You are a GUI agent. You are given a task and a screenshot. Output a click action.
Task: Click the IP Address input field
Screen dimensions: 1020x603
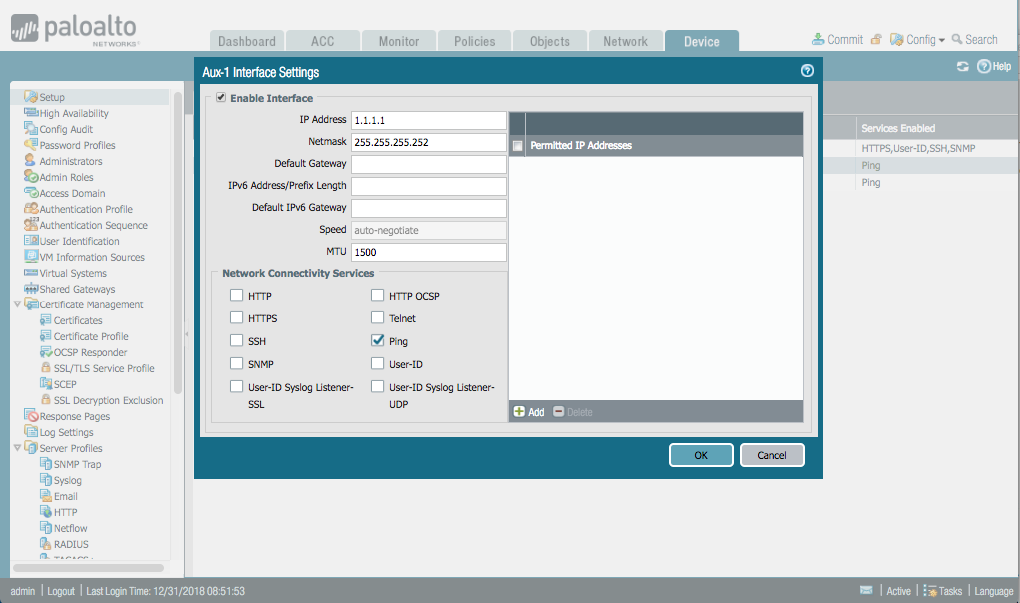coord(428,120)
